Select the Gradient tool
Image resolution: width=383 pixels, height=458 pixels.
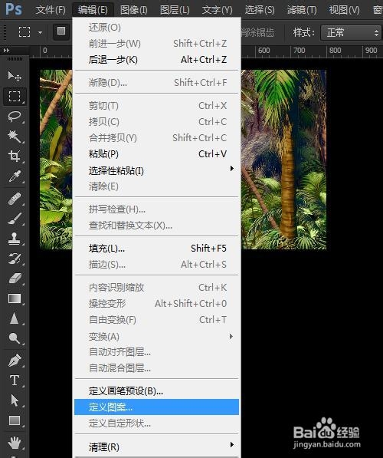coord(15,298)
